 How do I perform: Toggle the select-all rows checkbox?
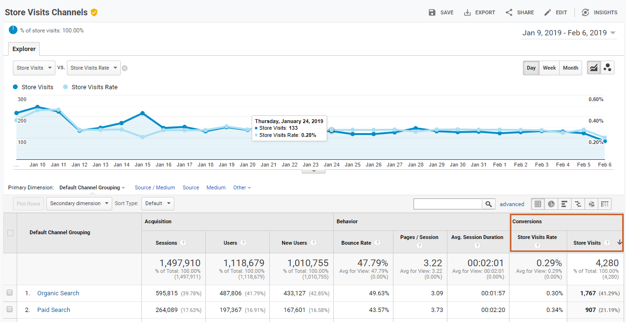pos(10,233)
